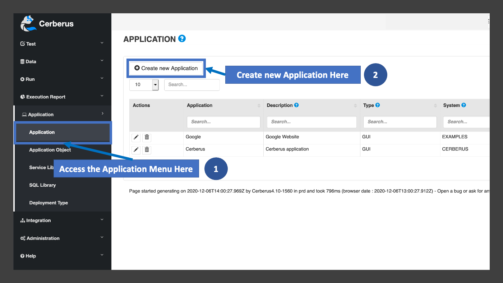Open the Data sidebar menu
Image resolution: width=503 pixels, height=283 pixels.
[x=63, y=61]
